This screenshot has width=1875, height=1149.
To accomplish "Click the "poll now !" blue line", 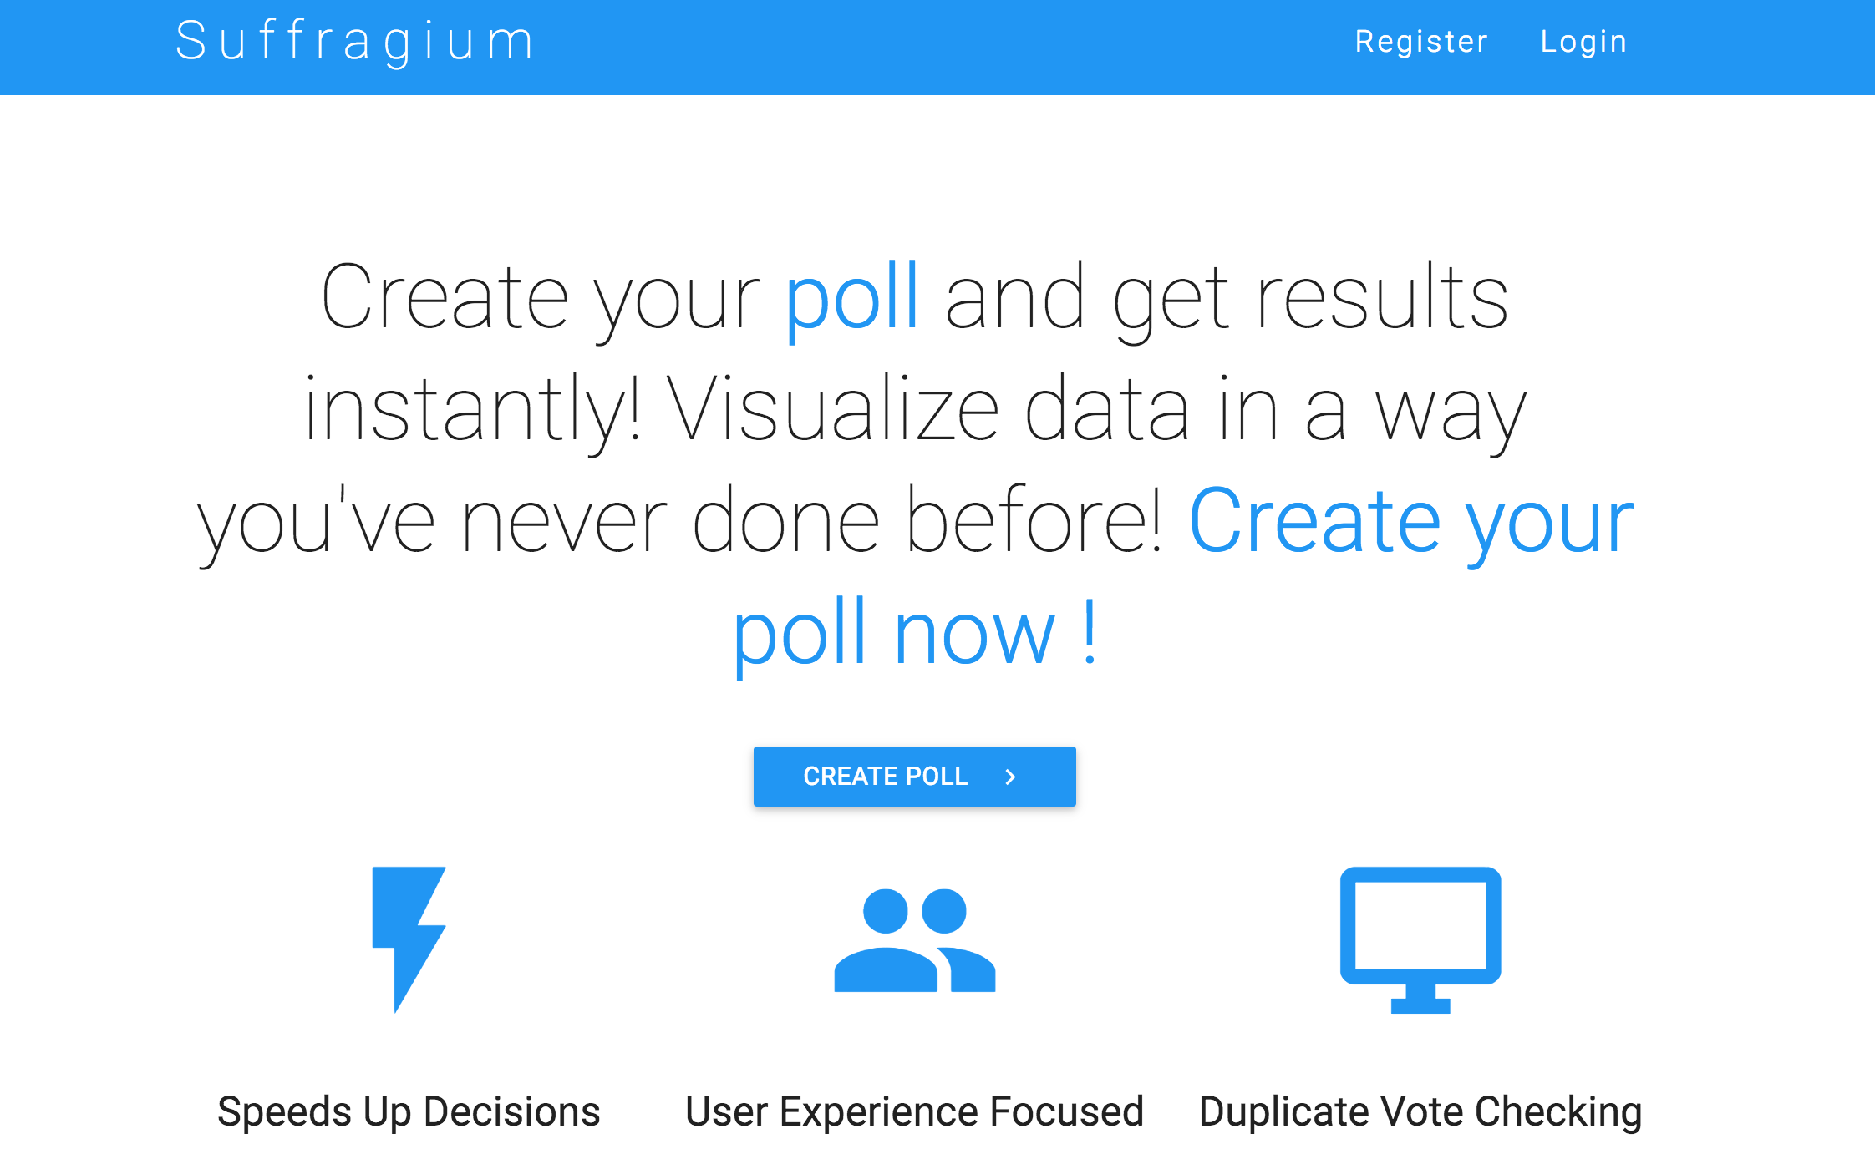I will pos(916,635).
